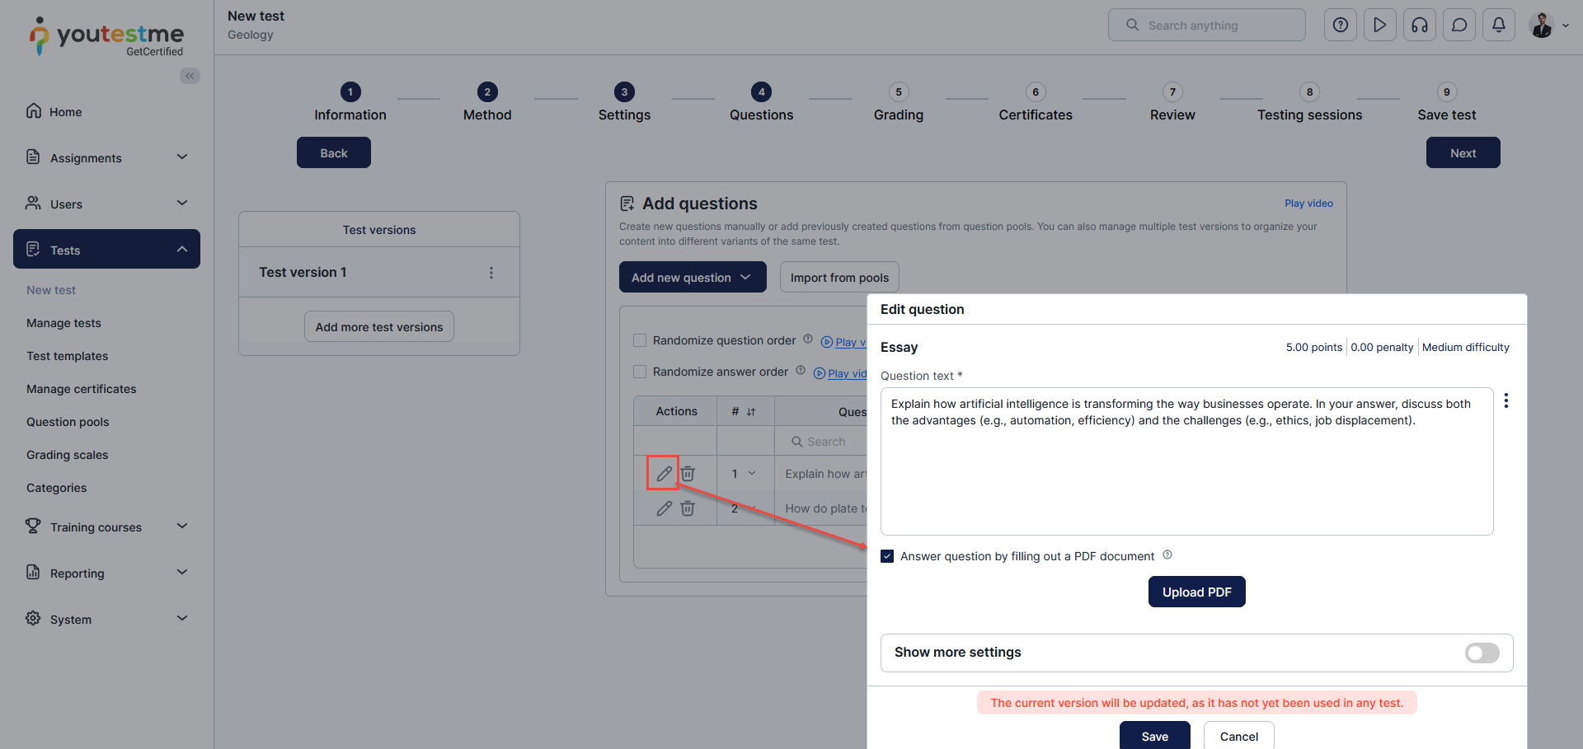The height and width of the screenshot is (749, 1583).
Task: Open three-dot menu beside question text
Action: (1506, 400)
